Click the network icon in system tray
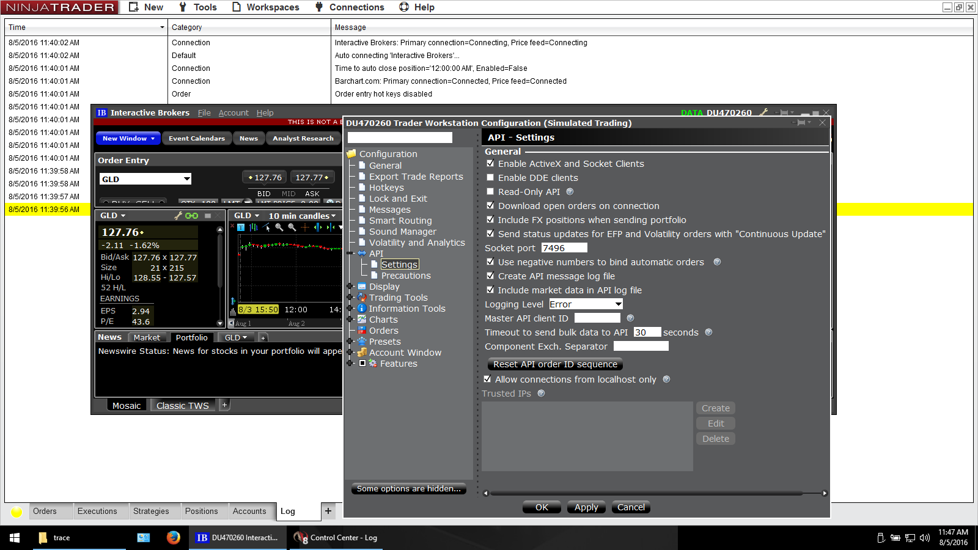Viewport: 978px width, 550px height. pyautogui.click(x=910, y=538)
